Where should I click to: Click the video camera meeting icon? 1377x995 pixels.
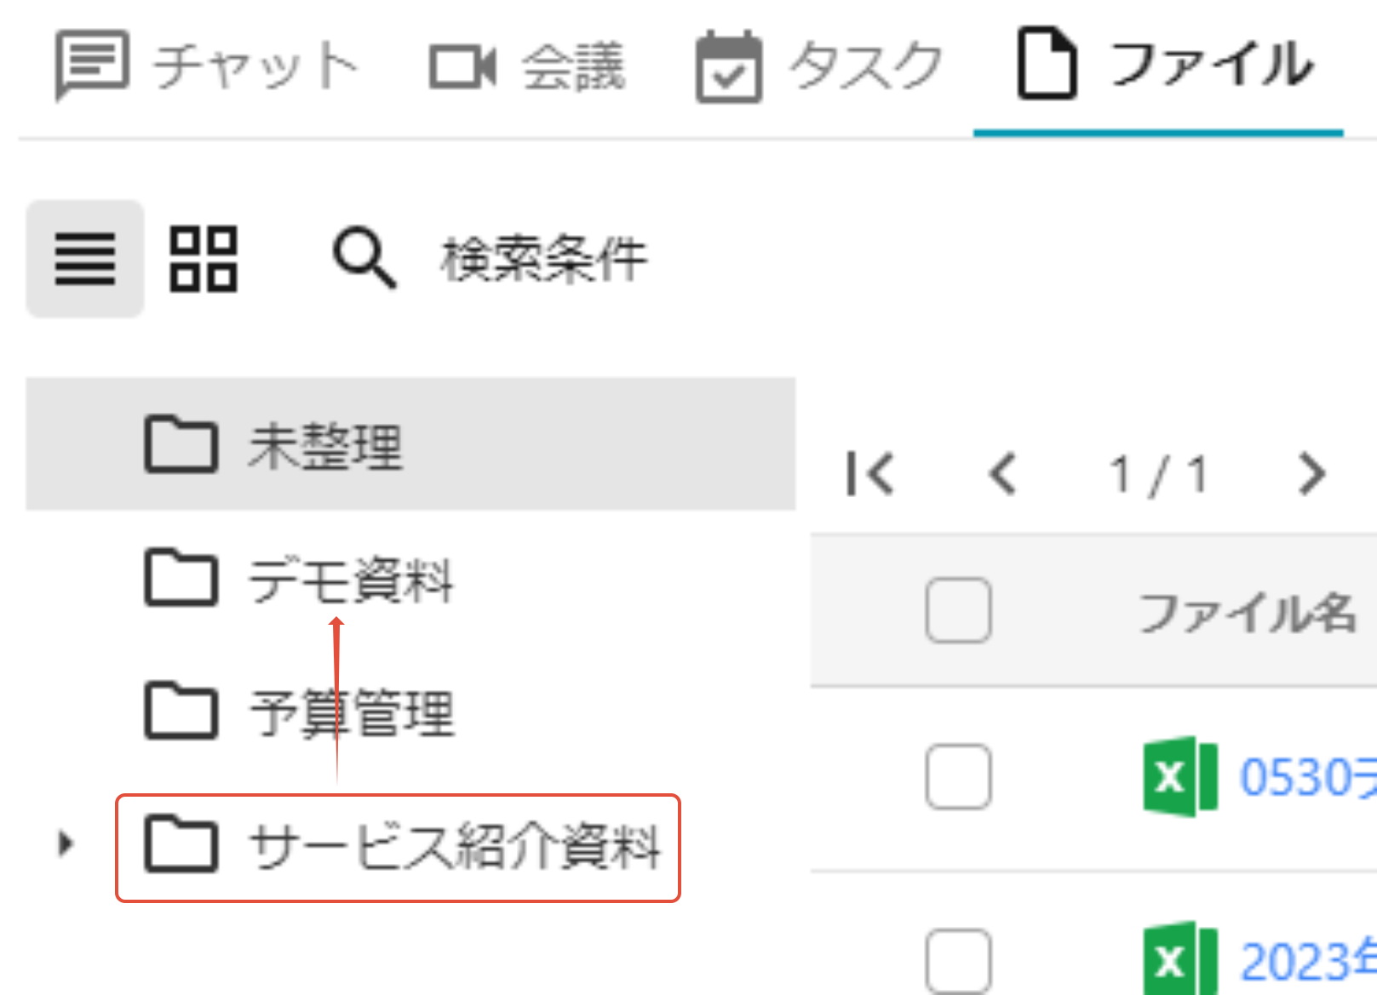(x=462, y=67)
